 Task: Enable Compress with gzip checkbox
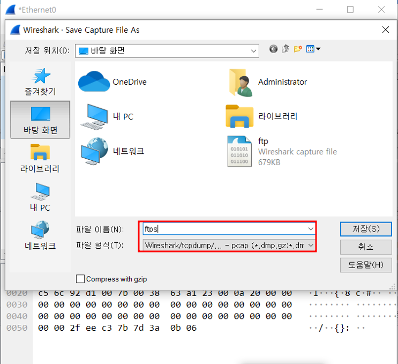[x=80, y=279]
